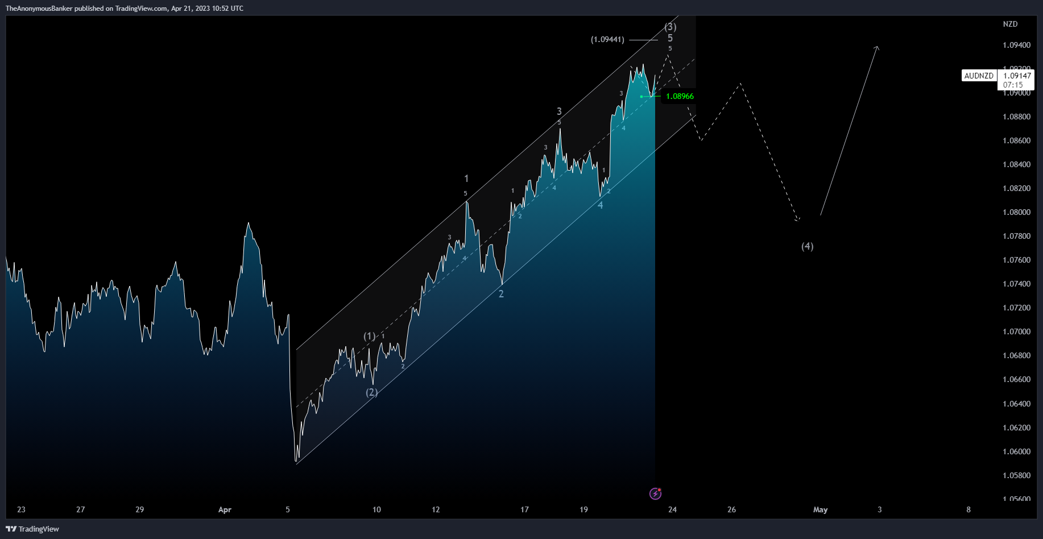The height and width of the screenshot is (539, 1043).
Task: Click the May label on time axis
Action: coord(820,510)
